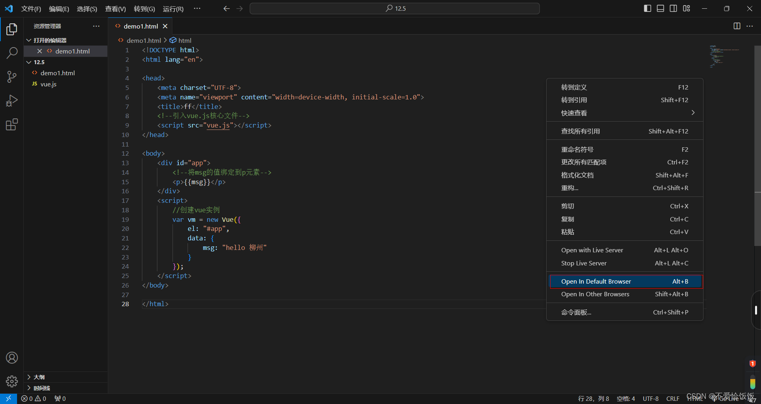Choose Cut Ctrl+X entry
761x404 pixels.
tap(625, 206)
